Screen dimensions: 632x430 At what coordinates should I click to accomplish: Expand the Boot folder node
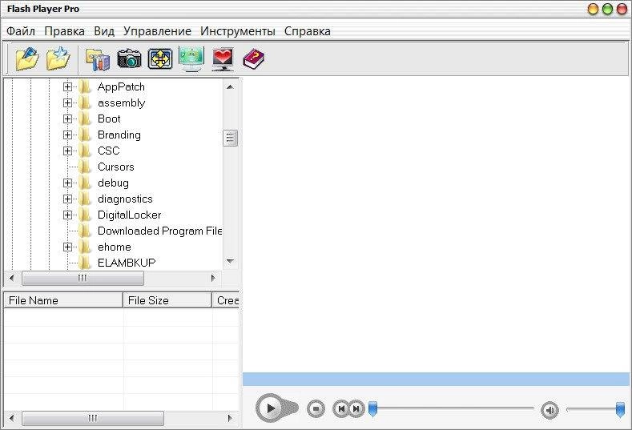pos(68,119)
